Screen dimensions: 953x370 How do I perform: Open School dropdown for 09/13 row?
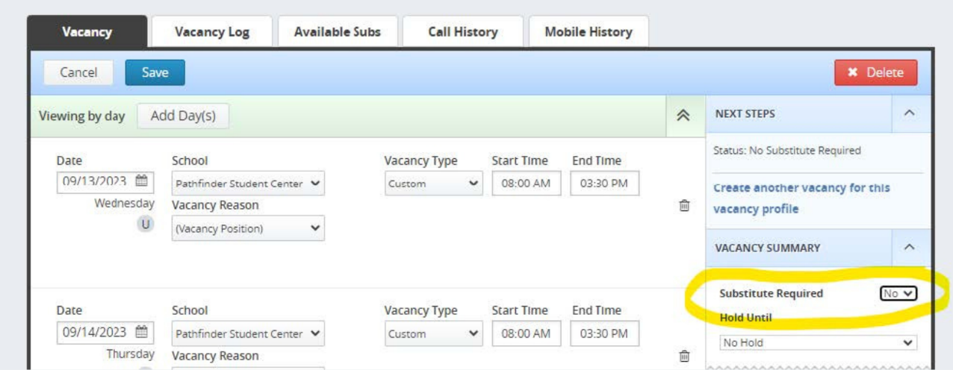[248, 184]
